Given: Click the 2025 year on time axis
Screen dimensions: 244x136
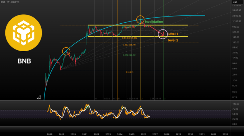Looking at the screenshot, I should (132, 134).
